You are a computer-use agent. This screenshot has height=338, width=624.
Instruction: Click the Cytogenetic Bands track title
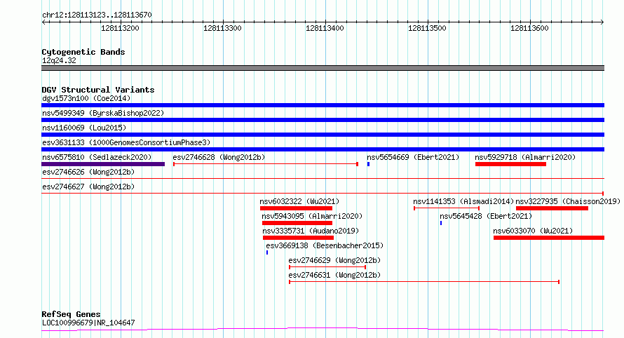pyautogui.click(x=83, y=52)
